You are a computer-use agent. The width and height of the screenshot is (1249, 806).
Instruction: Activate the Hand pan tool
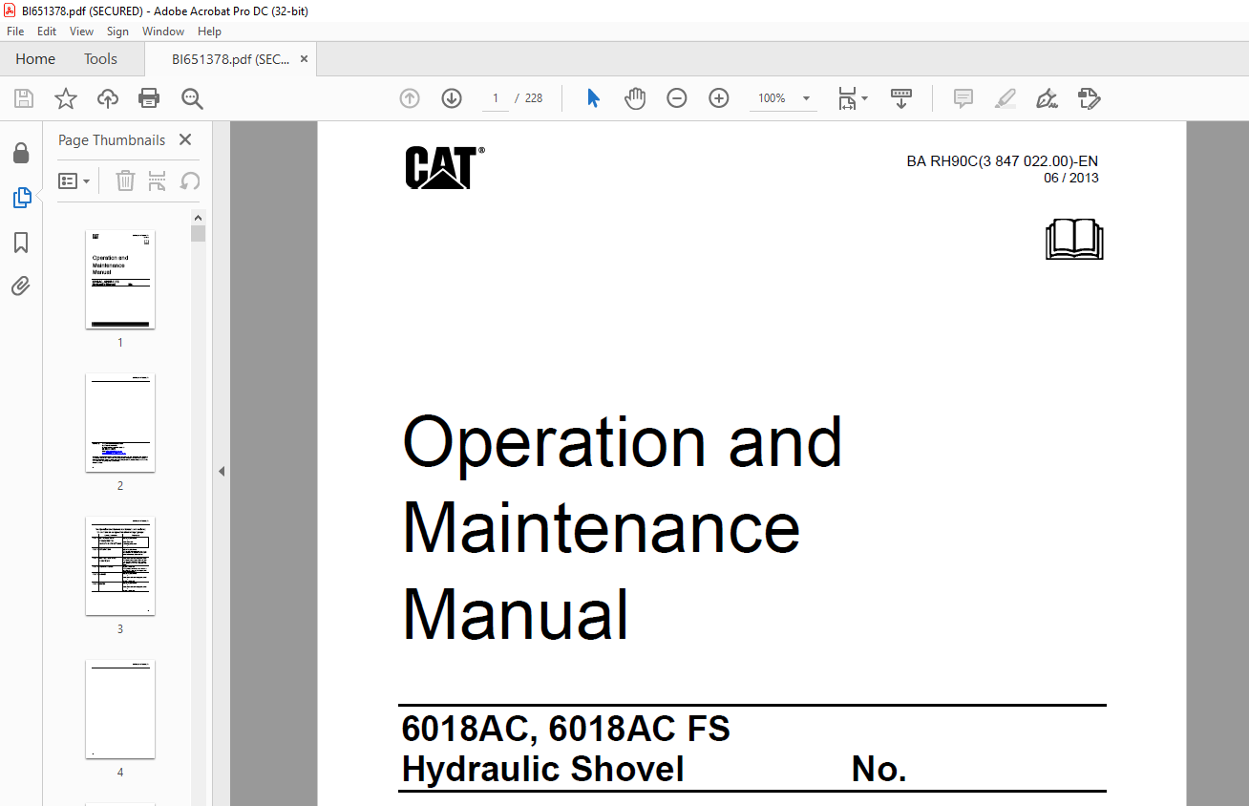click(x=635, y=98)
